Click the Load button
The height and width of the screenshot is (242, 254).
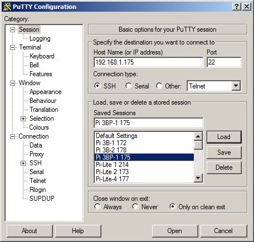coord(224,137)
